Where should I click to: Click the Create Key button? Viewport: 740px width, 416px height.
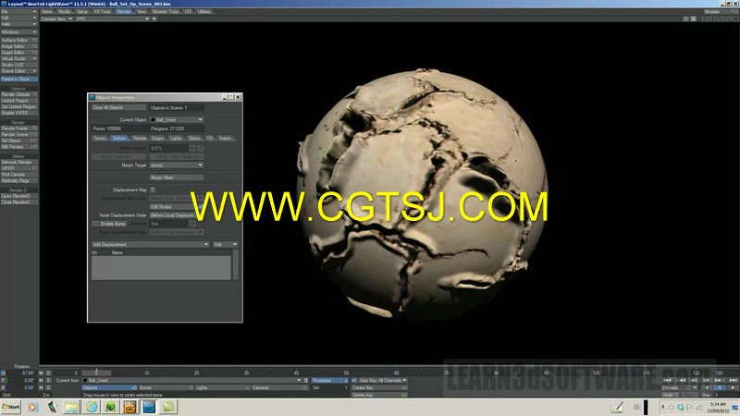tap(379, 387)
